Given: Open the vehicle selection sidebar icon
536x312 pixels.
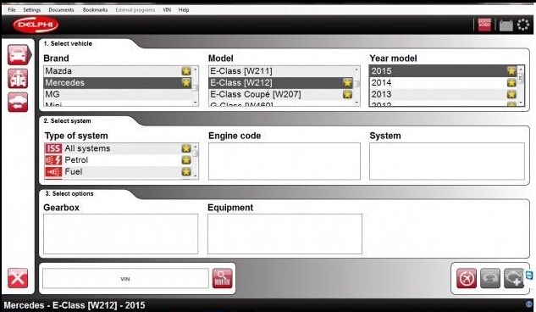Looking at the screenshot, I should pyautogui.click(x=18, y=55).
